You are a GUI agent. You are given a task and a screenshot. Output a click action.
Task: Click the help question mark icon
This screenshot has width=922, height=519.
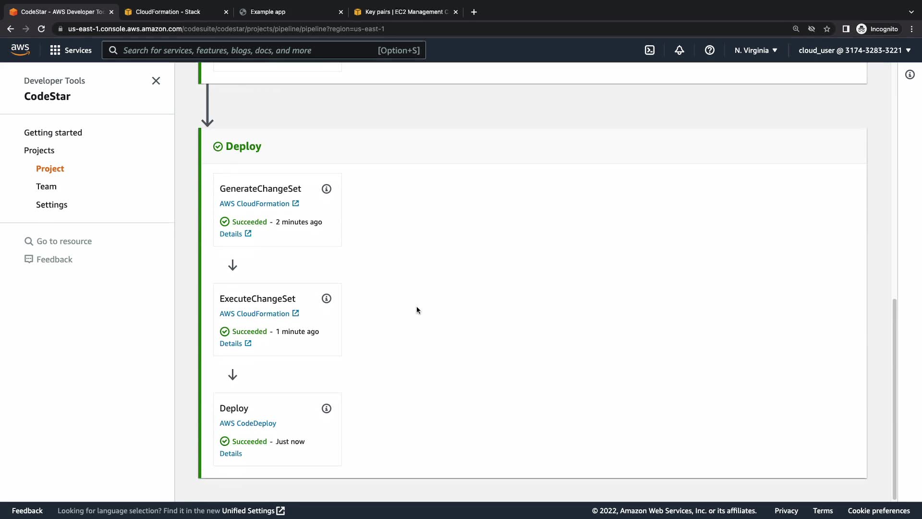click(x=709, y=50)
